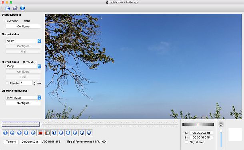Screen dimensions: 244x150
Task: Click Configura under Video Decoder
Action: tap(23, 26)
